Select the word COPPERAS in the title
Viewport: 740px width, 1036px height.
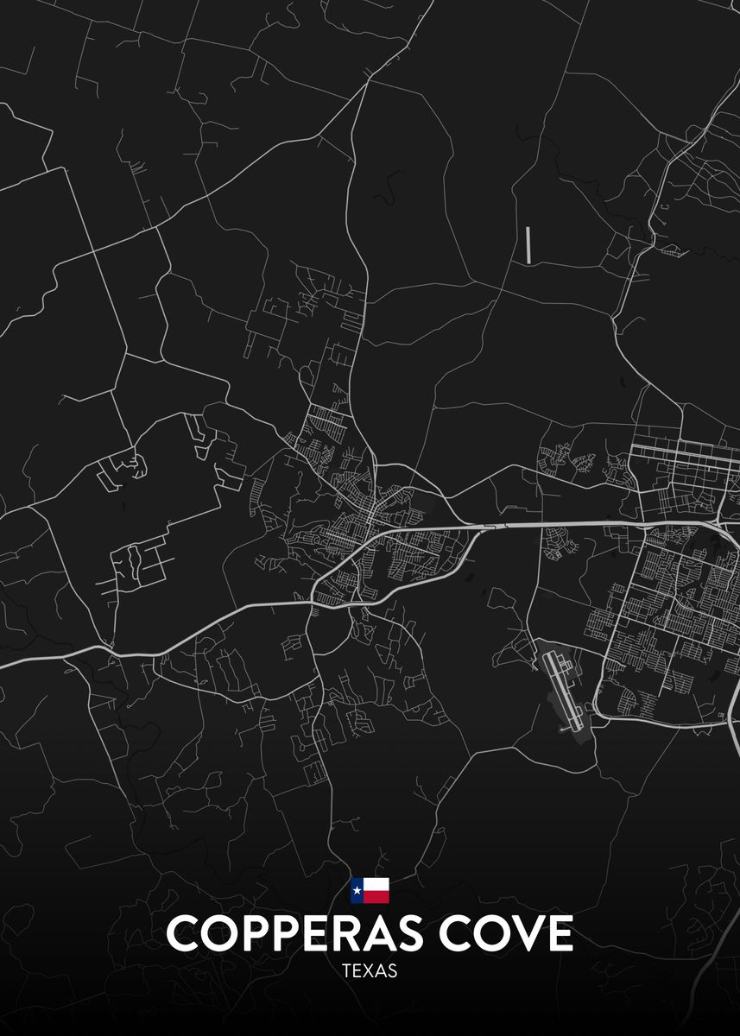(290, 933)
